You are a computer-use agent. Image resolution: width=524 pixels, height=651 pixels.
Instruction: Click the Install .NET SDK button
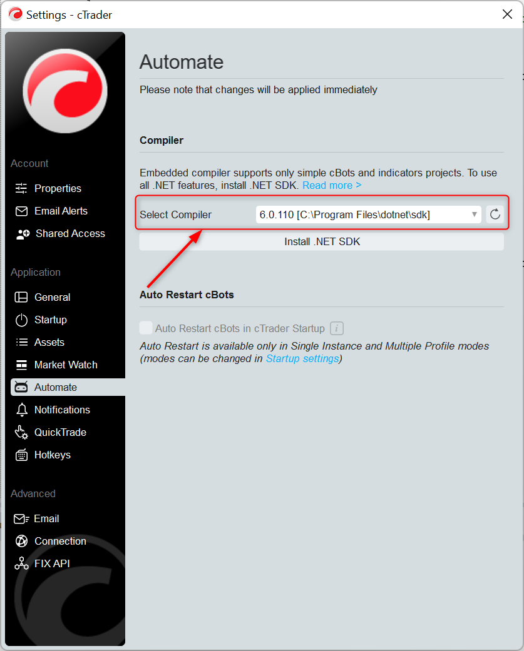click(322, 241)
